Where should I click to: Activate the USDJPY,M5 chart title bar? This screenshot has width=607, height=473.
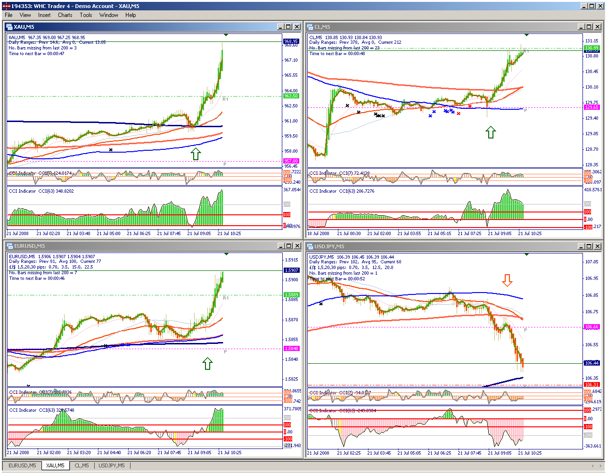pyautogui.click(x=453, y=246)
